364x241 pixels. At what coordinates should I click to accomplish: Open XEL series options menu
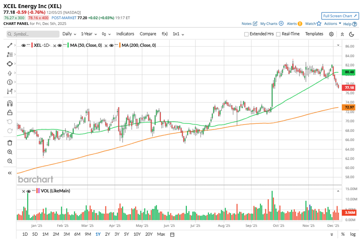coord(28,45)
